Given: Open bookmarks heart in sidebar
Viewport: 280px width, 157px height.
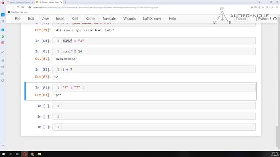Looking at the screenshot, I should pyautogui.click(x=3, y=67).
